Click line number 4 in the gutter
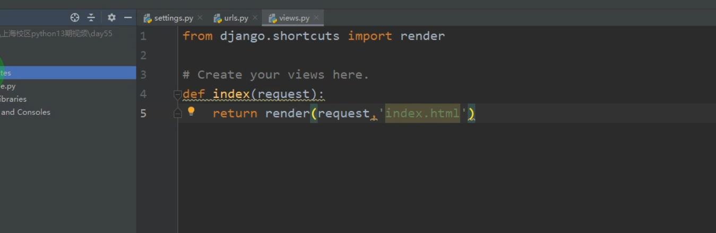This screenshot has height=233, width=716. [x=143, y=94]
